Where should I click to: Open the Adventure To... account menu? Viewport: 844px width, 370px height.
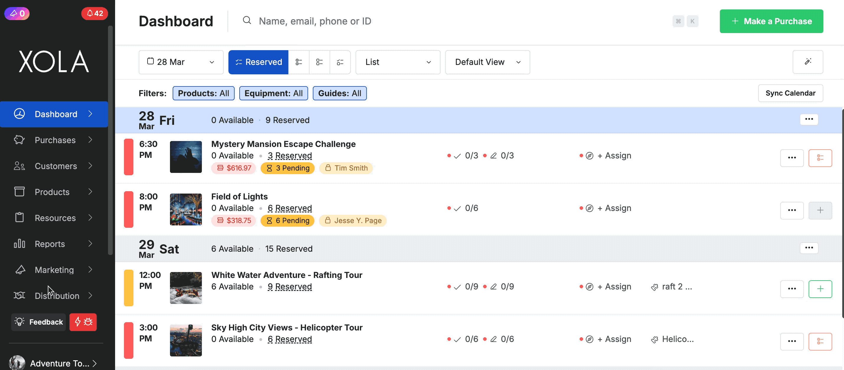click(53, 363)
